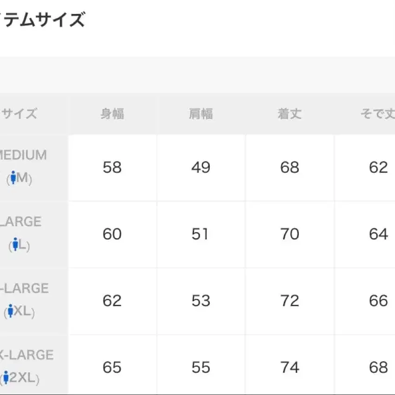The image size is (395, 395).
Task: Click the blue person icon beside L
Action: click(x=16, y=245)
